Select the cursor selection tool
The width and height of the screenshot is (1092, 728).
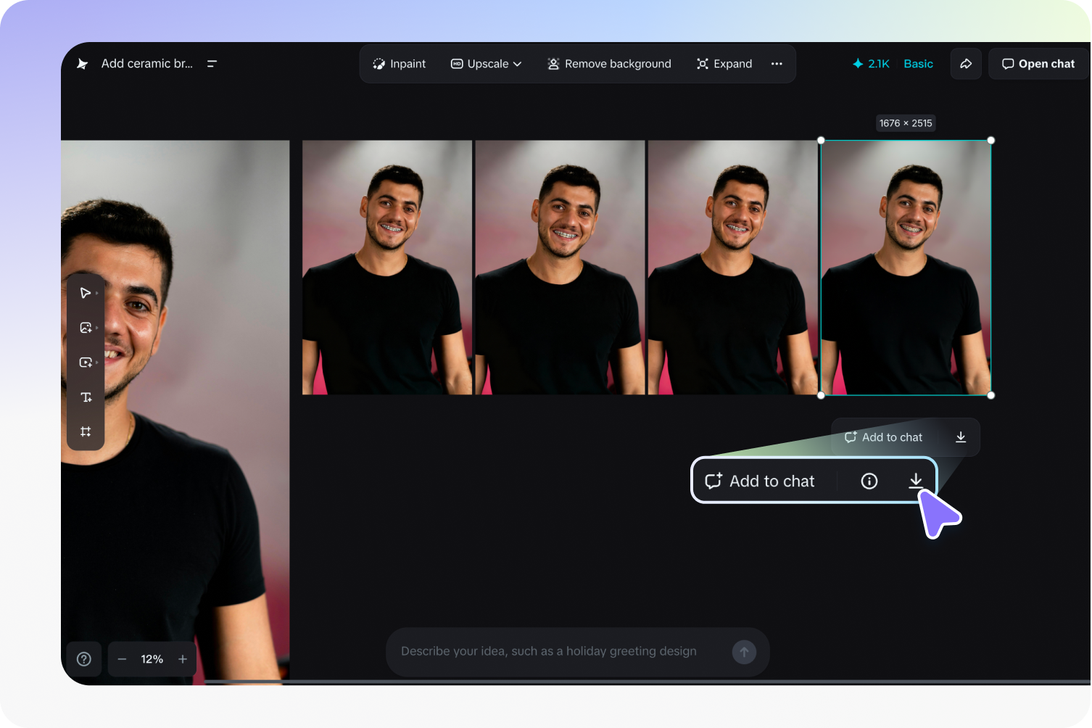pyautogui.click(x=86, y=293)
